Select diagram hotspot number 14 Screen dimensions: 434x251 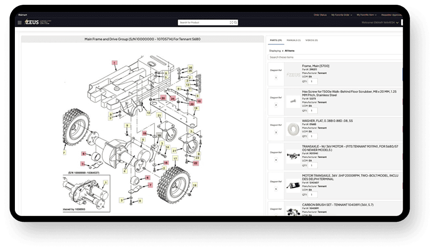click(168, 148)
